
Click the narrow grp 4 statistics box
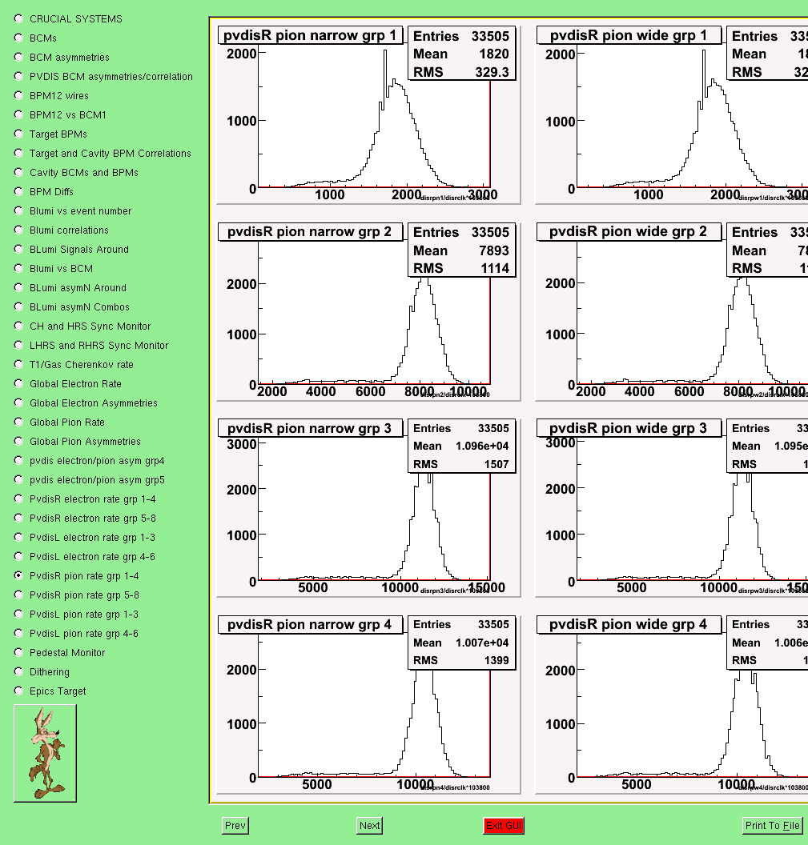click(x=462, y=643)
